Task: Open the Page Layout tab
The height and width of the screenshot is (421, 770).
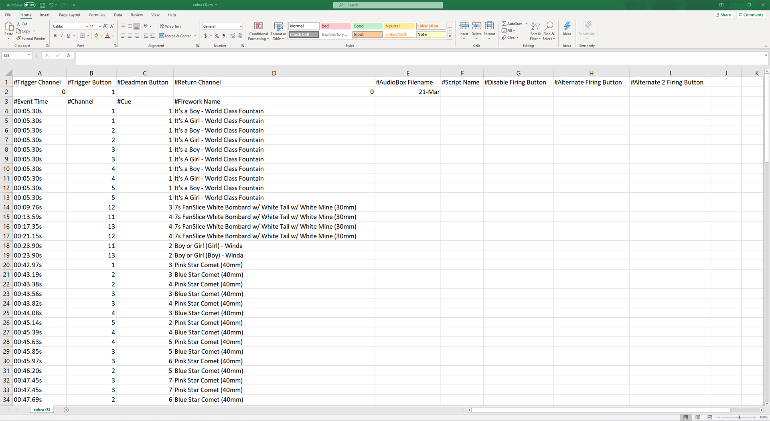Action: [69, 15]
